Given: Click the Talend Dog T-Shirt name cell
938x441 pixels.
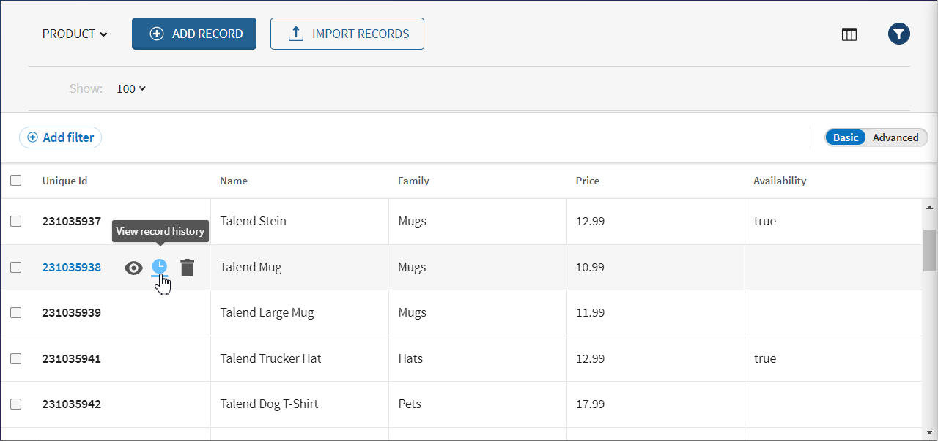Looking at the screenshot, I should click(x=269, y=404).
